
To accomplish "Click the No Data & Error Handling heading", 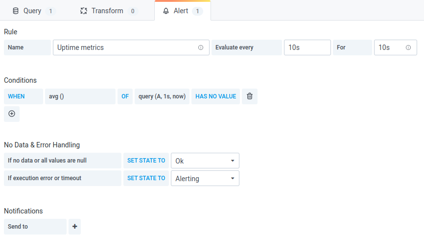I will coord(42,145).
